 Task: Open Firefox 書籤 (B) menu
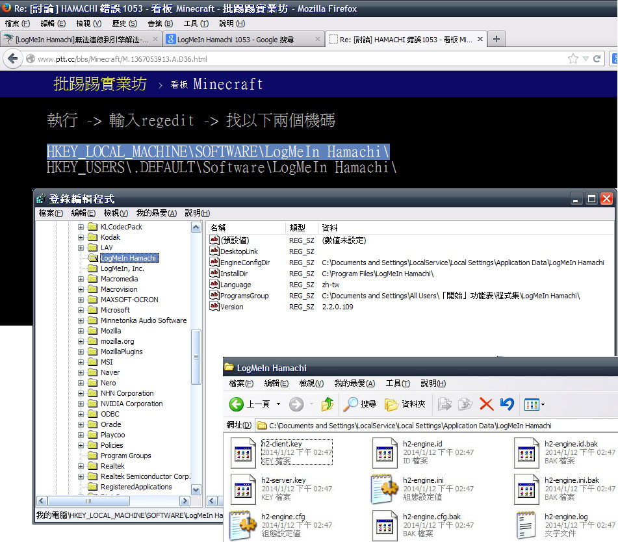(x=160, y=23)
